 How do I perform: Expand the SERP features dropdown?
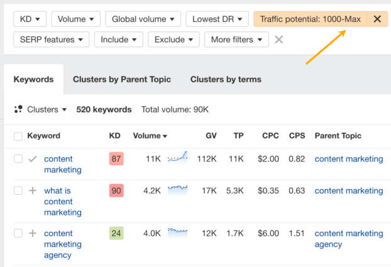(x=51, y=40)
